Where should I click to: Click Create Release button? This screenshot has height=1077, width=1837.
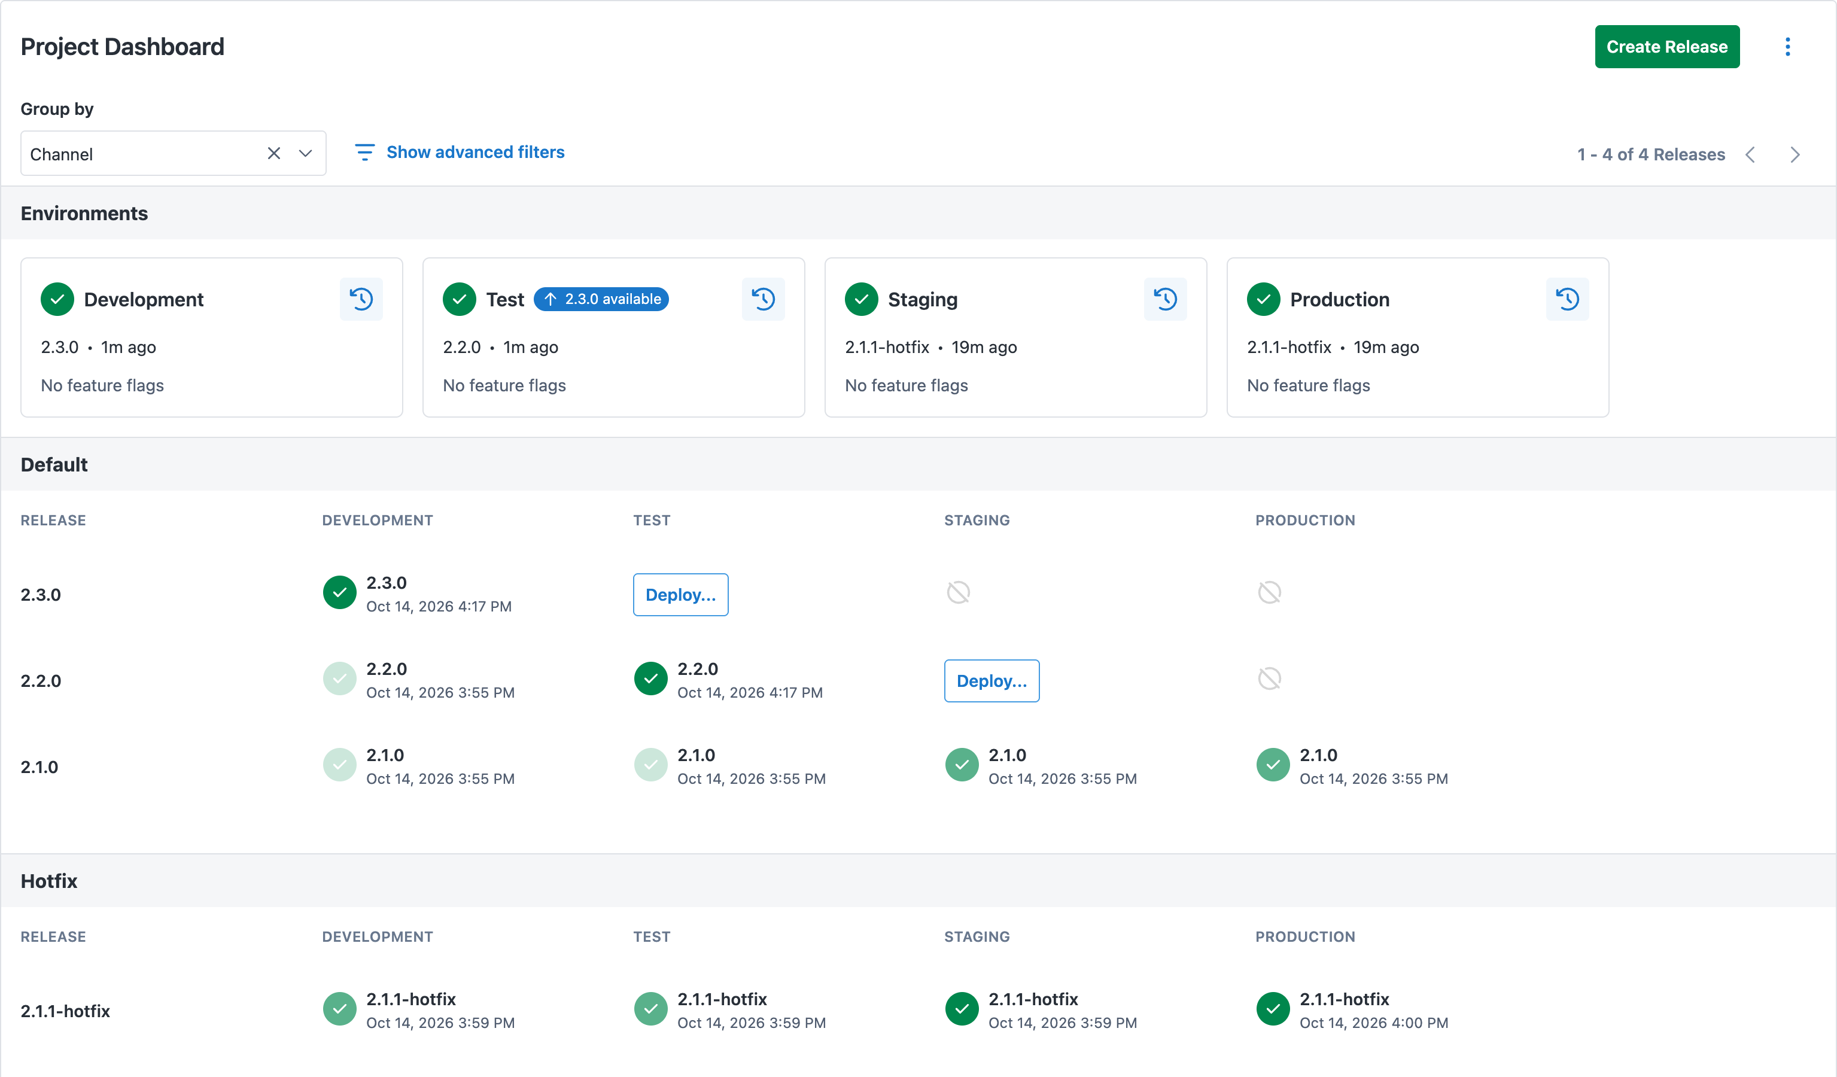click(1667, 47)
